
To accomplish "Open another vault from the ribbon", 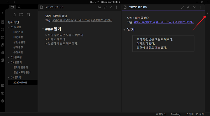I will (3, 86).
